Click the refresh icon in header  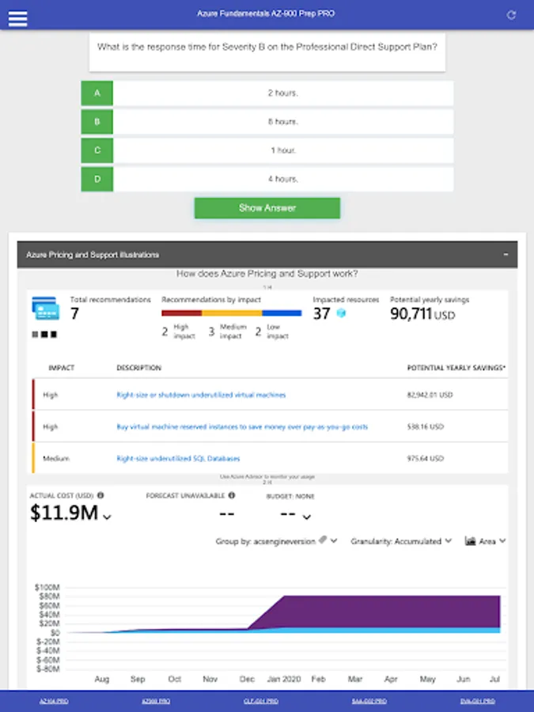click(511, 15)
